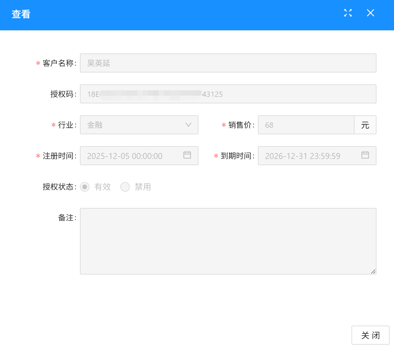The image size is (394, 347).
Task: Click the 授权状态 label
Action: tap(58, 187)
